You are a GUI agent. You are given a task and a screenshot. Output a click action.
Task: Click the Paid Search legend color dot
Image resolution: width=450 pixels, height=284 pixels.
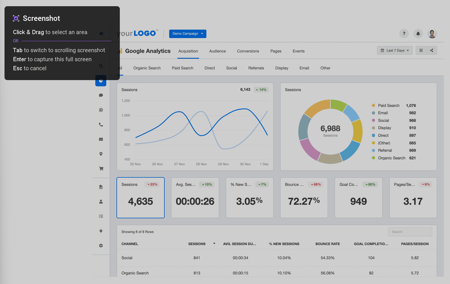(x=373, y=105)
